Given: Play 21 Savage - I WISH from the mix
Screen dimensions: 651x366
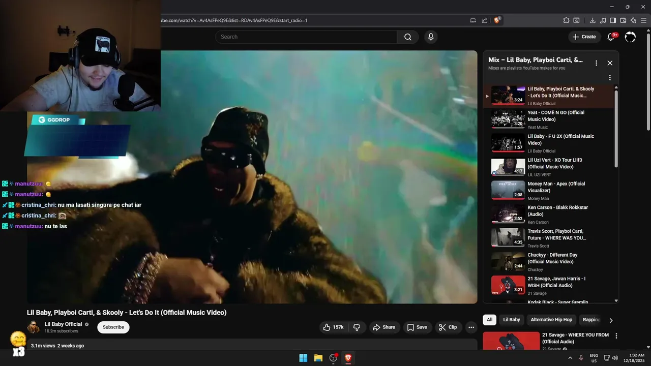Looking at the screenshot, I should coord(549,286).
